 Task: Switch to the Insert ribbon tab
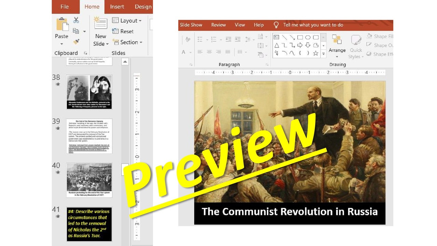(x=117, y=6)
